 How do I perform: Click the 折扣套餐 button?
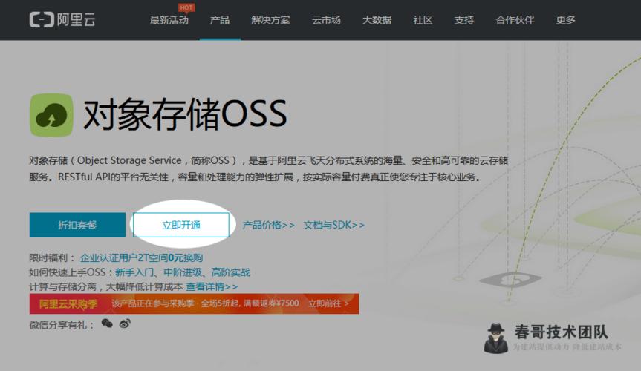coord(77,225)
